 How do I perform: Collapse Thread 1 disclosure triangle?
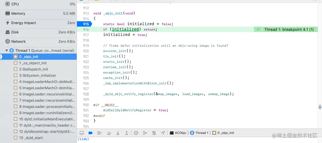7,50
